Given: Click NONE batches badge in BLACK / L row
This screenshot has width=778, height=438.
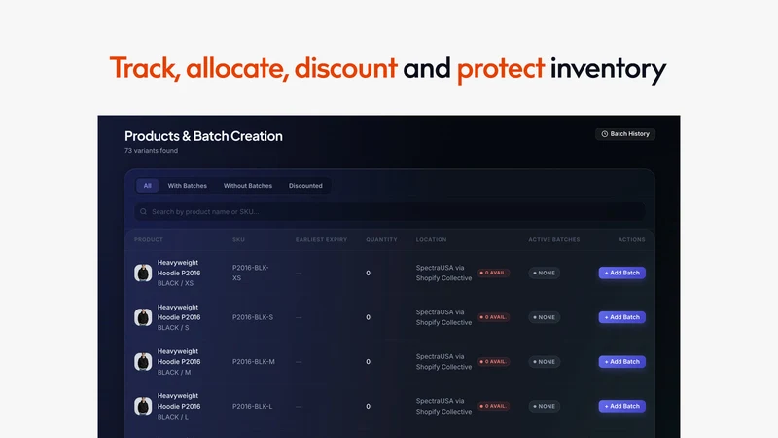Looking at the screenshot, I should [x=544, y=406].
